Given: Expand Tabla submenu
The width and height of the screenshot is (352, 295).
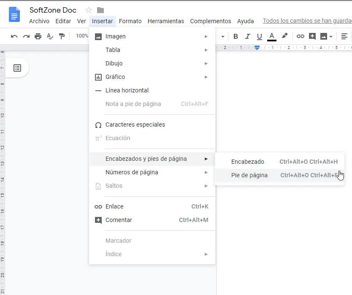Looking at the screenshot, I should click(152, 50).
